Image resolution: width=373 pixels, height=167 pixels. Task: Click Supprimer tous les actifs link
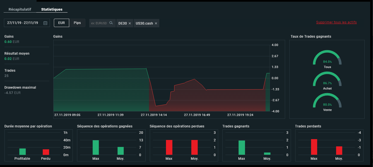336,22
